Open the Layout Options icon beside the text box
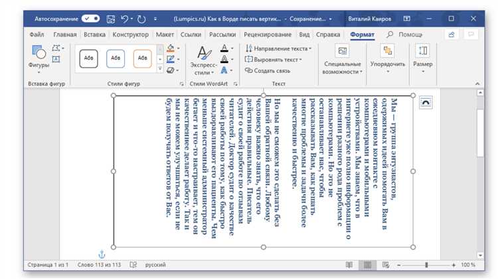 [x=425, y=101]
